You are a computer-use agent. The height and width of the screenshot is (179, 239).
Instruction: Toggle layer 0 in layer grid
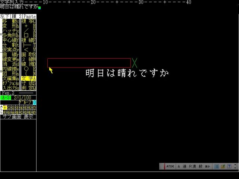pos(5,107)
